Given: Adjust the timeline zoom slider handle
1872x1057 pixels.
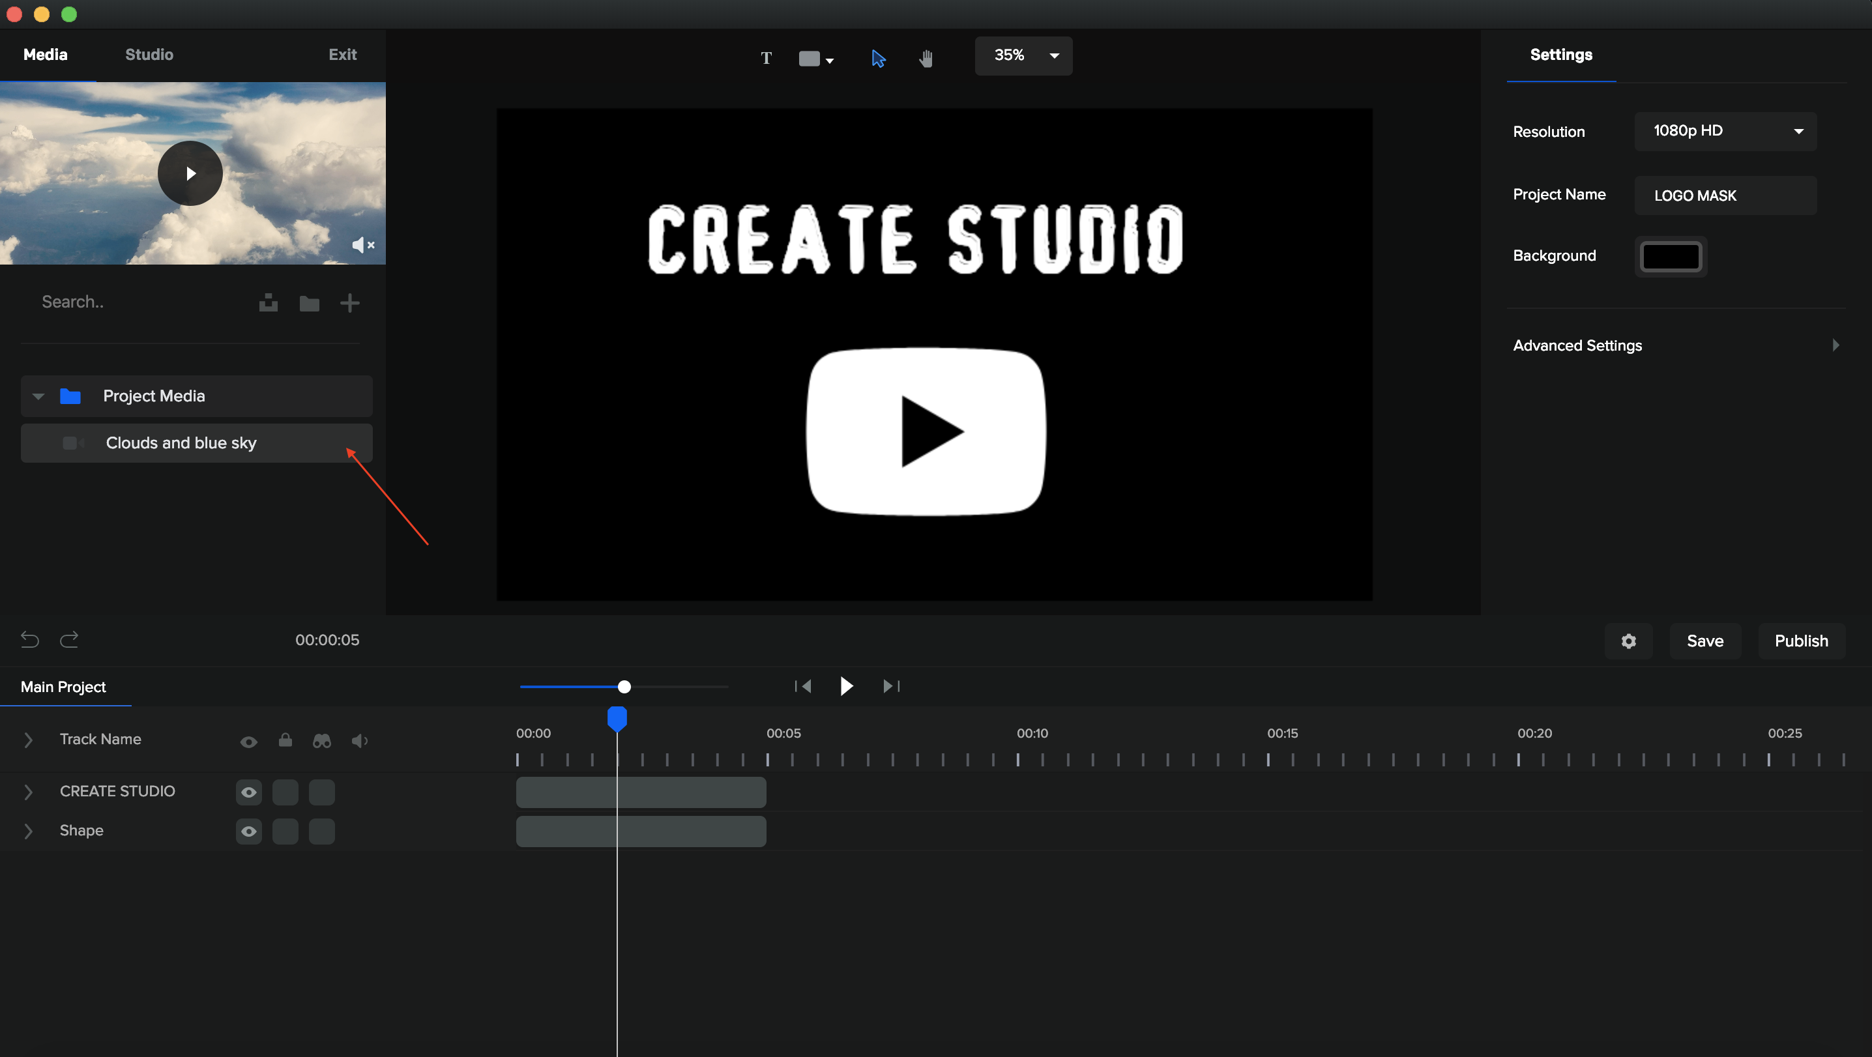Looking at the screenshot, I should (624, 686).
